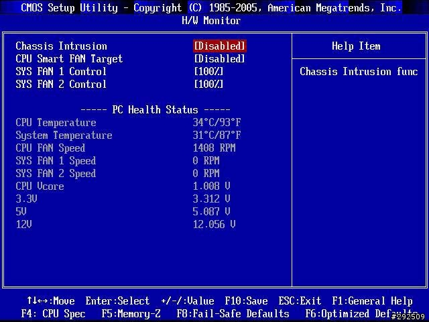Viewport: 429px width, 322px height.
Task: Click the 3.3V rail label
Action: [26, 199]
